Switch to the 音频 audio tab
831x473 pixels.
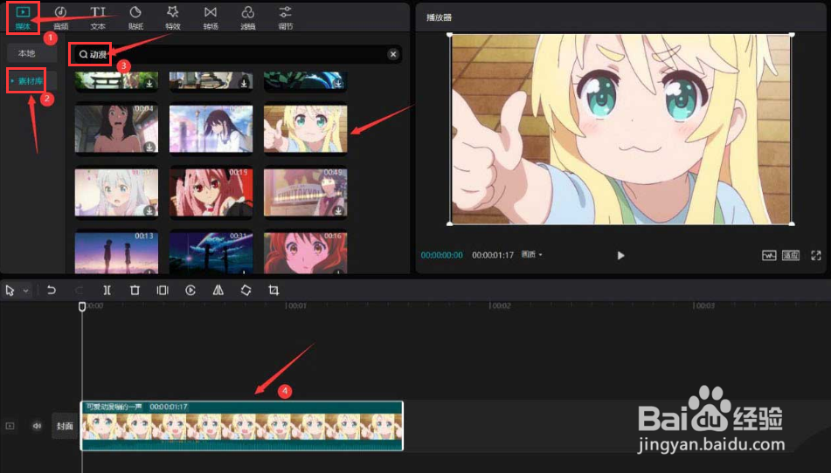click(x=60, y=17)
